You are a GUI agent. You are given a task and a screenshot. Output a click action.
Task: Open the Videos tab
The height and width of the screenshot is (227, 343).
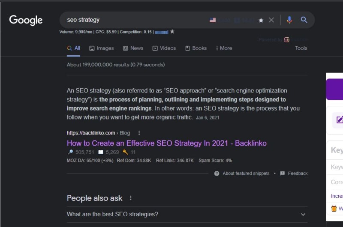pos(164,48)
